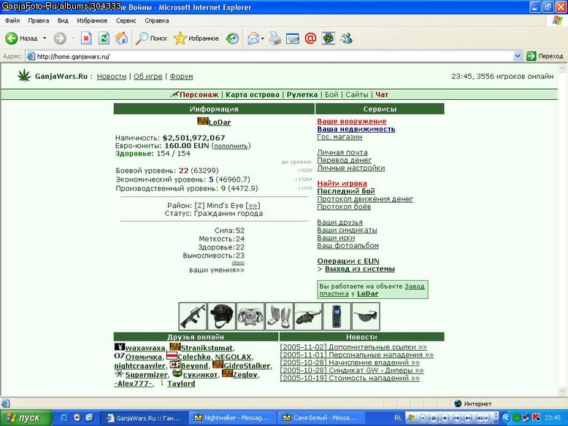Click the Home page toolbar icon

[122, 38]
